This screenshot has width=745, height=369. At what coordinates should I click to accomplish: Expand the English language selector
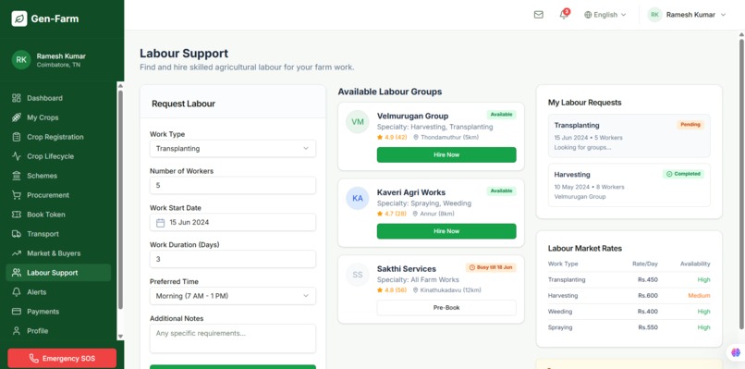click(605, 15)
